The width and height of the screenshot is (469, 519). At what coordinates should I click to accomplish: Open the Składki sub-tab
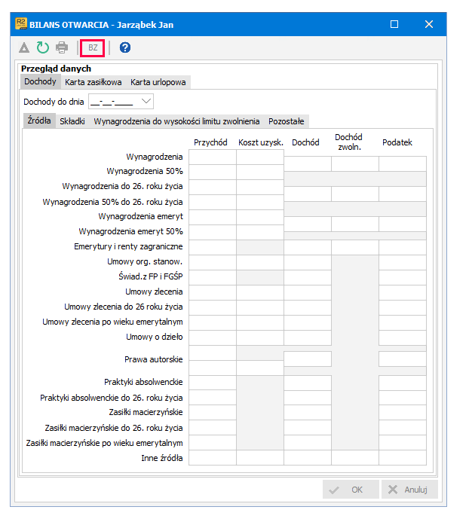click(x=72, y=121)
